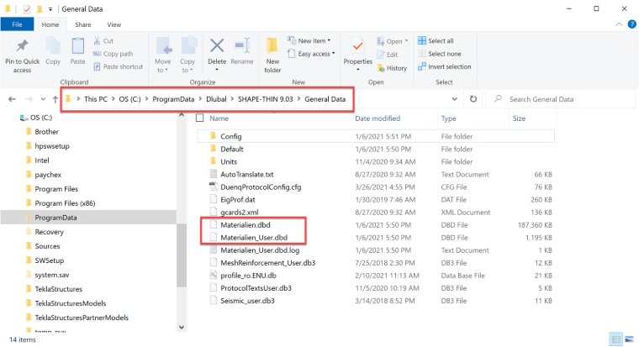Create a New folder from ribbon
The image size is (639, 347).
click(x=272, y=55)
